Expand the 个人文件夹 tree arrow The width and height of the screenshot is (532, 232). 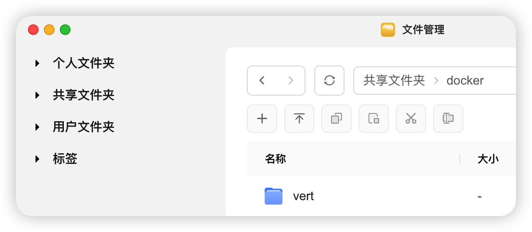(x=38, y=63)
